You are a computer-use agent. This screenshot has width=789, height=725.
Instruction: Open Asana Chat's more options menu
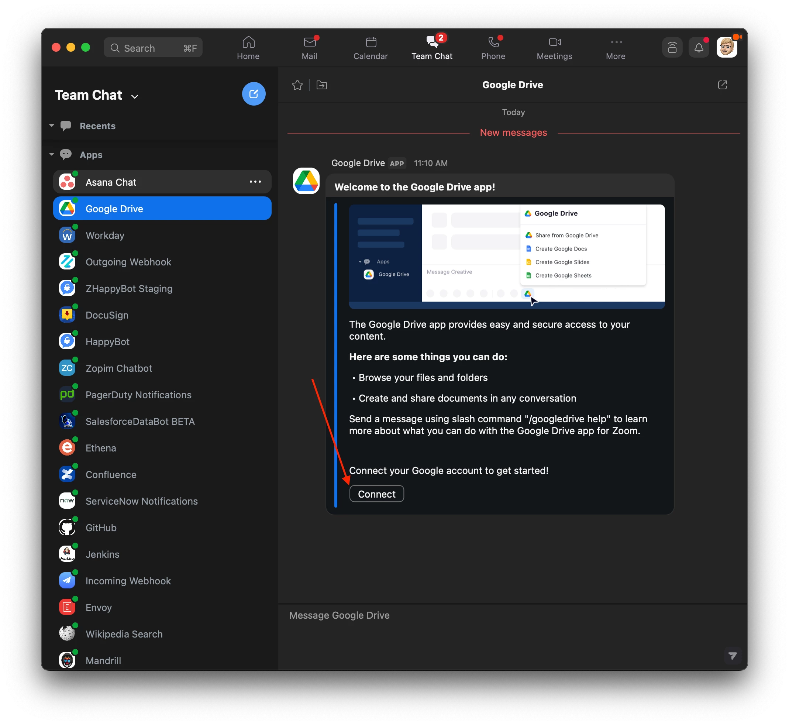pos(255,182)
